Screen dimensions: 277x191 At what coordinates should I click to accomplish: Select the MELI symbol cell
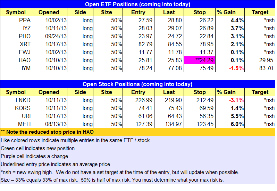16,124
